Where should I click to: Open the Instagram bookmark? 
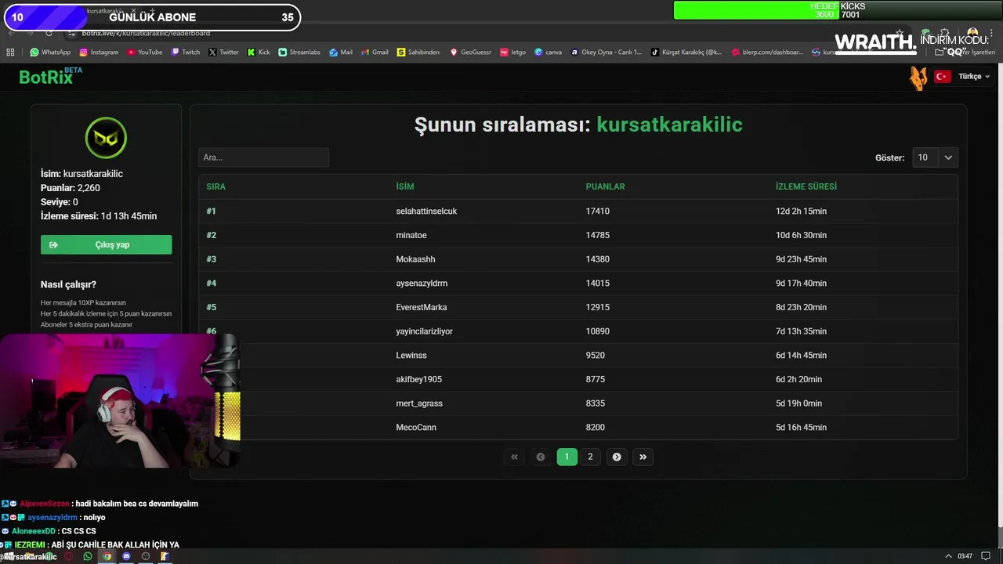(x=98, y=52)
